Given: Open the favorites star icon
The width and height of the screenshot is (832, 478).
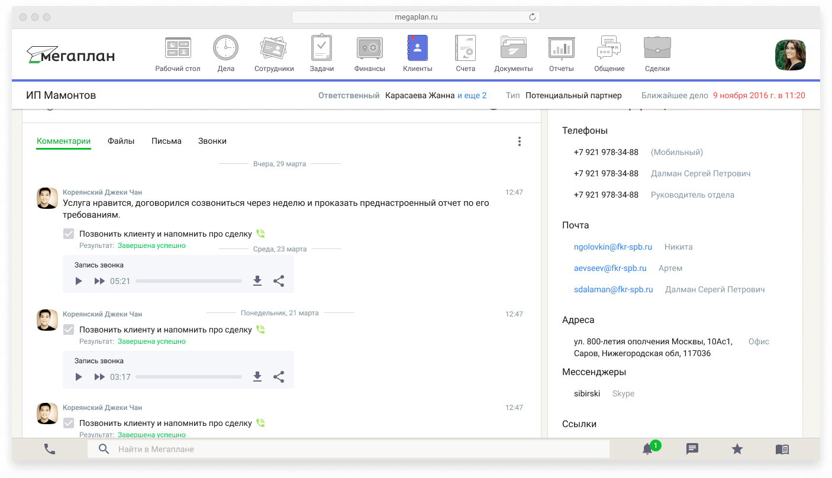Looking at the screenshot, I should [x=737, y=450].
